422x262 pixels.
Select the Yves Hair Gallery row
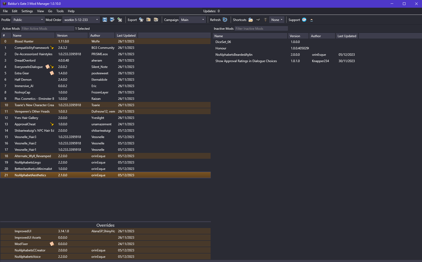point(105,118)
